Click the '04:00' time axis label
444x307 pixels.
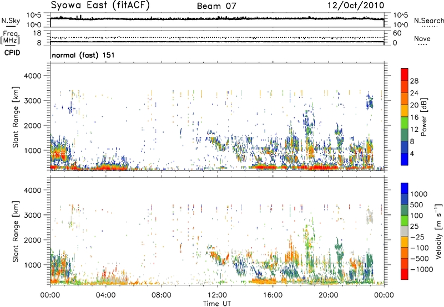pos(105,295)
